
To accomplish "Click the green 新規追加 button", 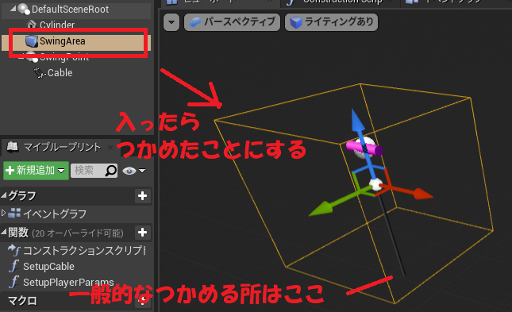I will (x=36, y=171).
